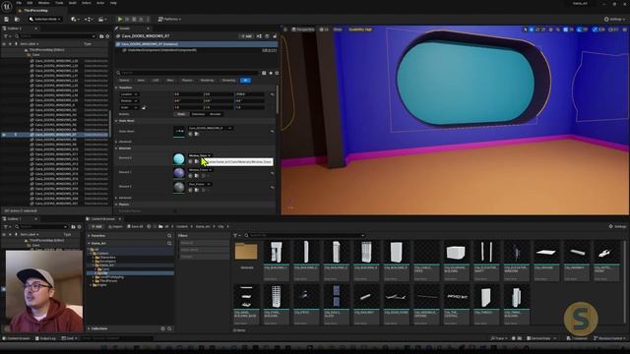Switch to the Content Browser tab
The width and height of the screenshot is (630, 354).
(x=102, y=218)
